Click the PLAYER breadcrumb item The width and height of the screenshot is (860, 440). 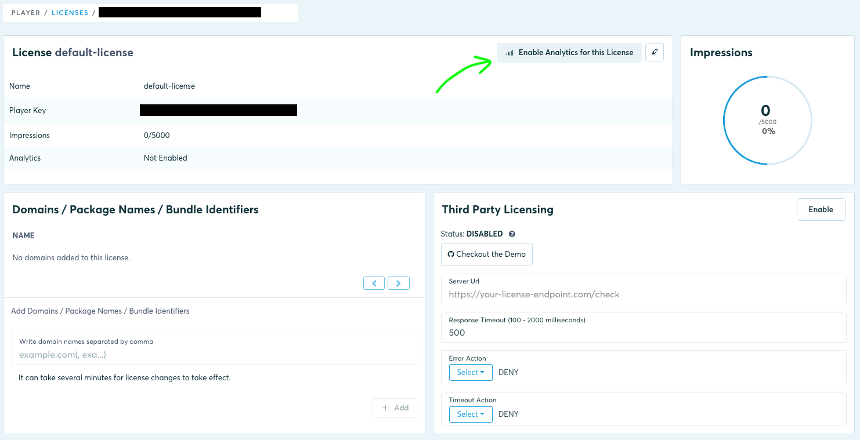[26, 13]
